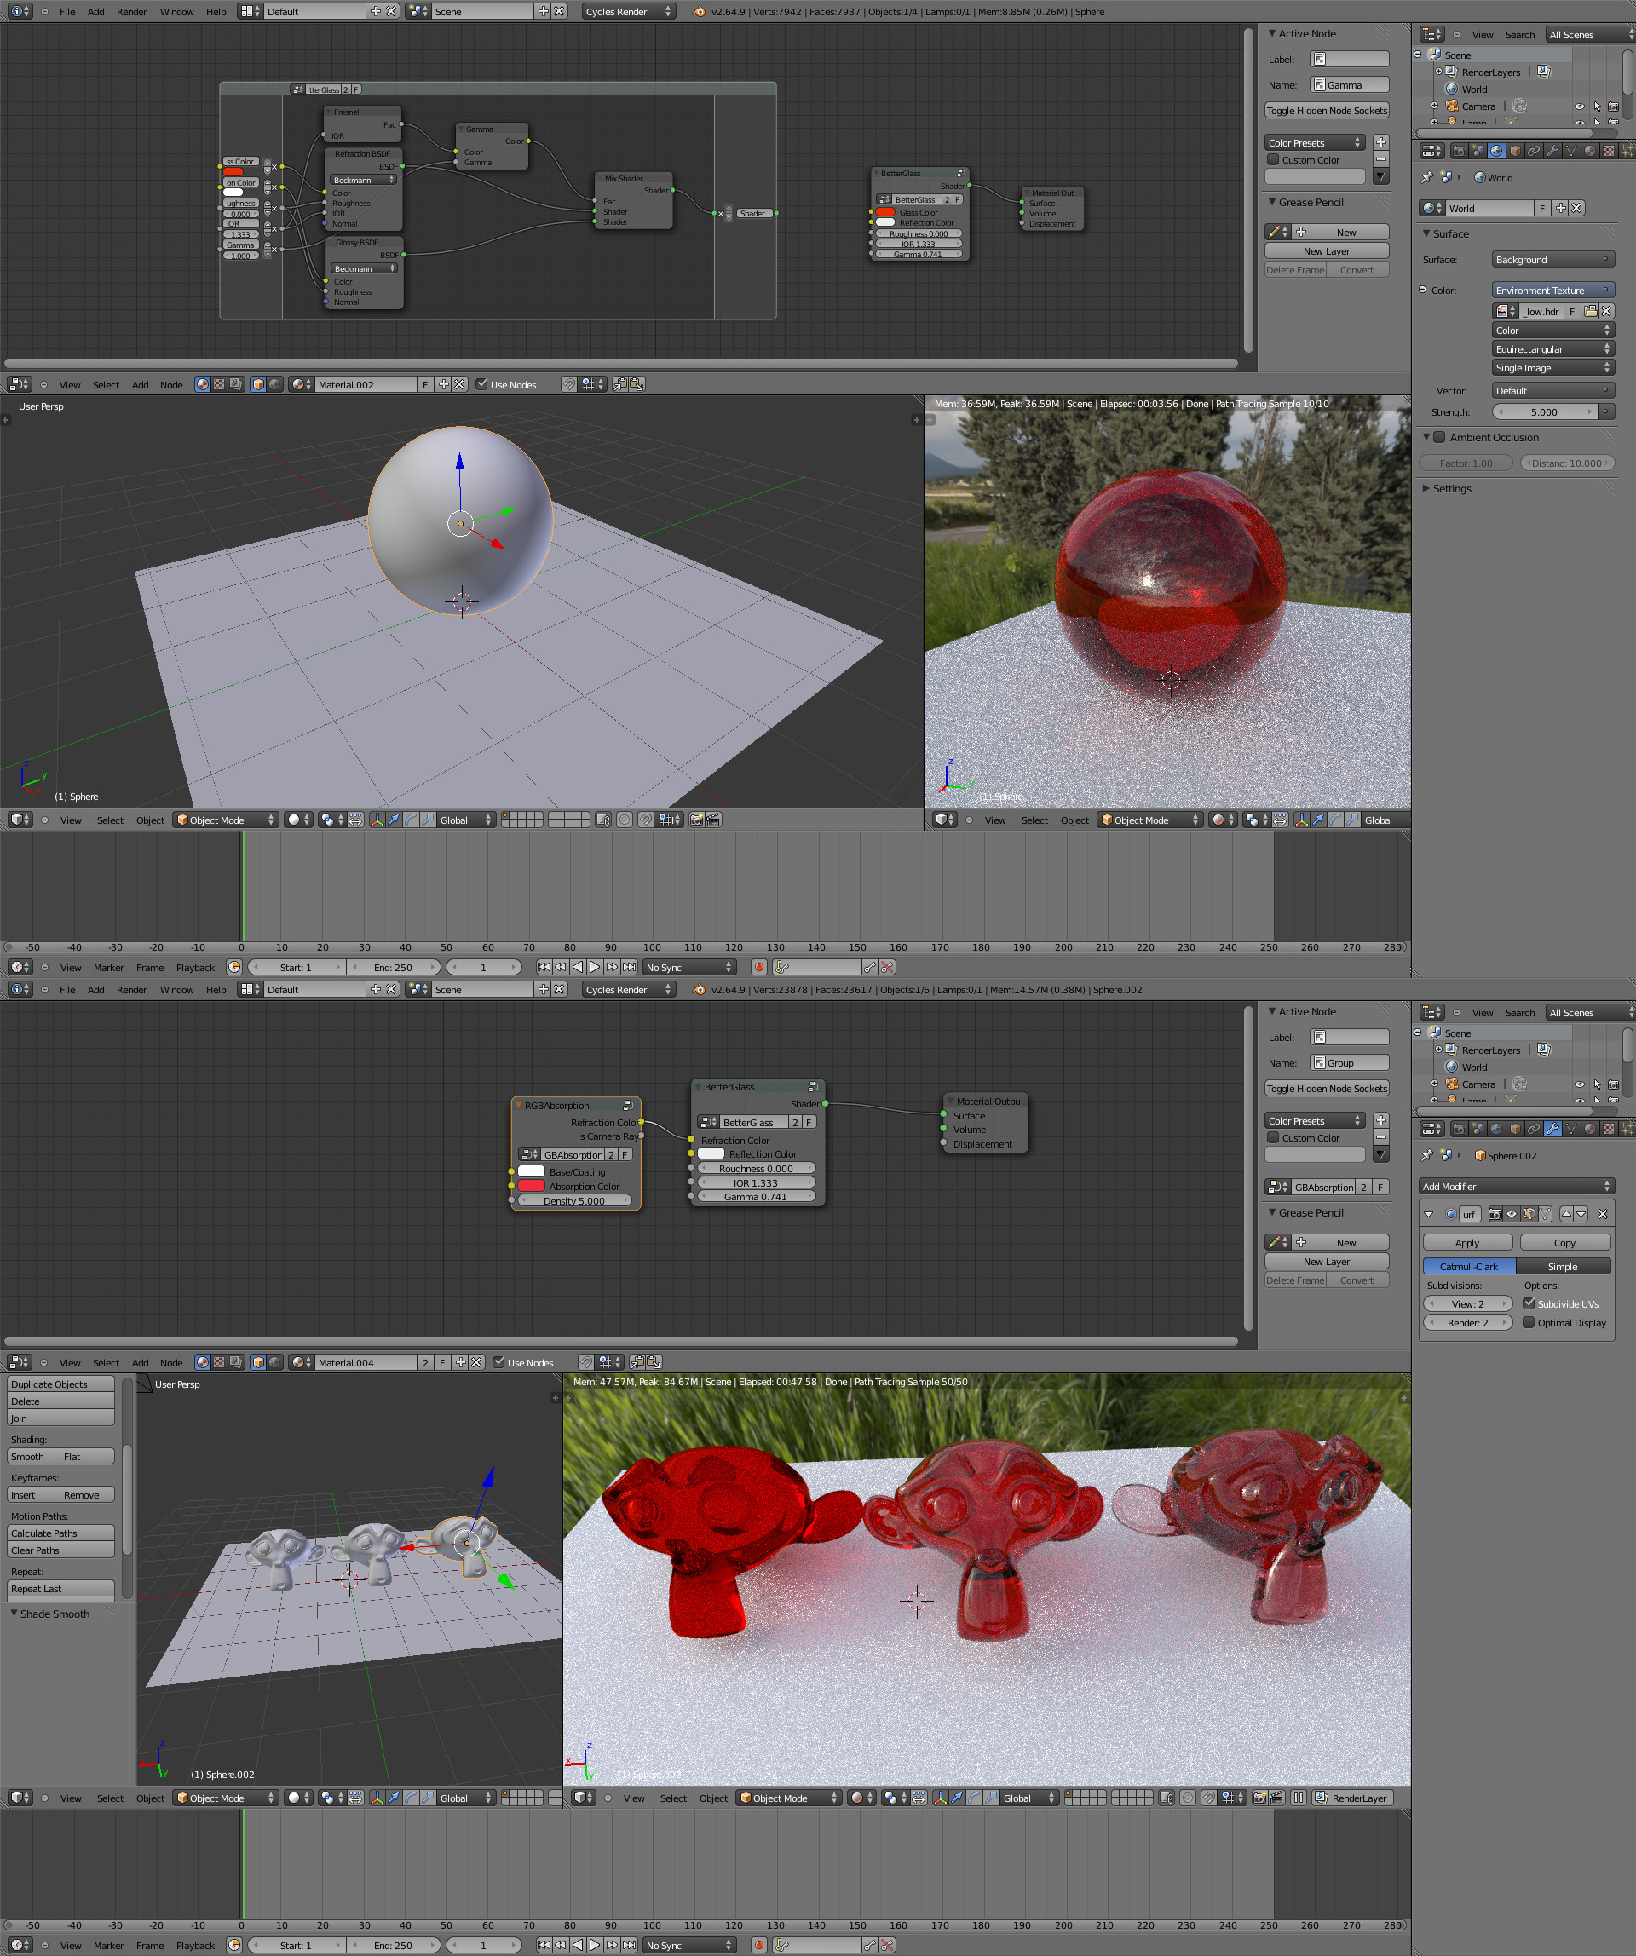Uncheck the Subdivide UVs option
This screenshot has height=1956, width=1636.
pos(1529,1303)
